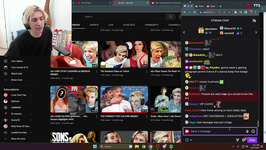Open 'THE FUNNIEST POP CULTURE MEMES' thumbnail

pyautogui.click(x=124, y=99)
